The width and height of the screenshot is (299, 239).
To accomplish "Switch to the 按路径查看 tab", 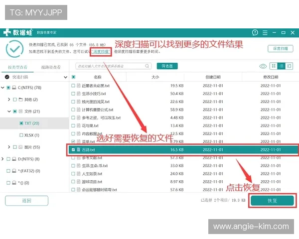I will click(x=51, y=67).
